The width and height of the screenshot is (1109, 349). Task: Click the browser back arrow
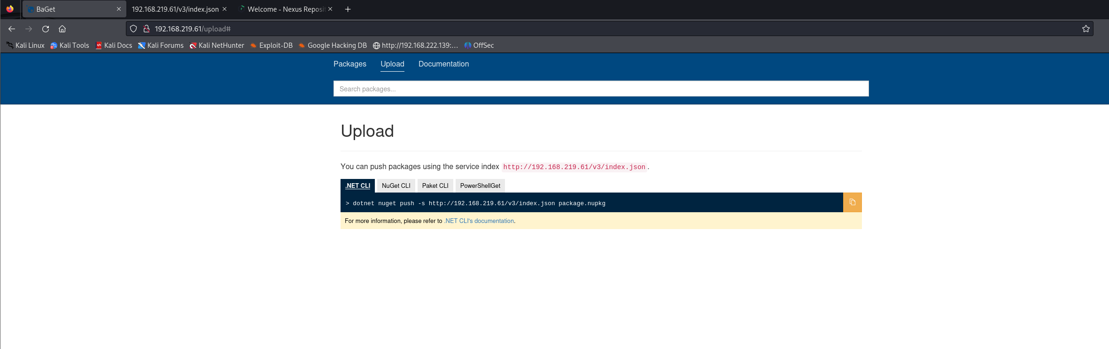(x=12, y=29)
